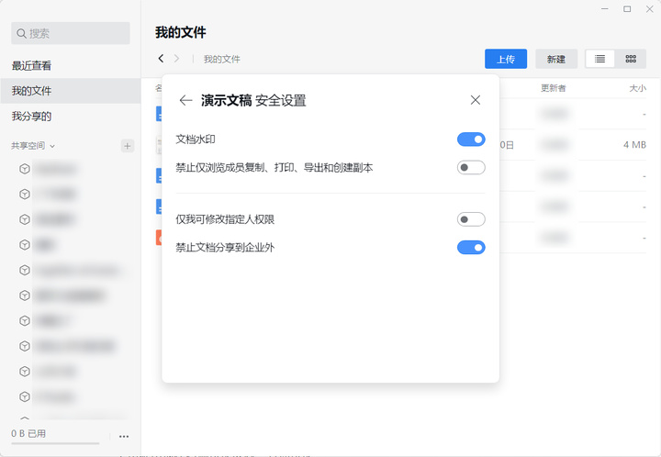Click the 大小 column header
This screenshot has width=661, height=457.
pos(637,88)
